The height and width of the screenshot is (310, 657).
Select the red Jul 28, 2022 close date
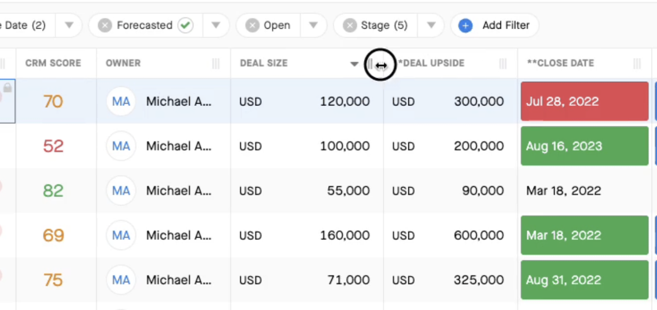585,101
